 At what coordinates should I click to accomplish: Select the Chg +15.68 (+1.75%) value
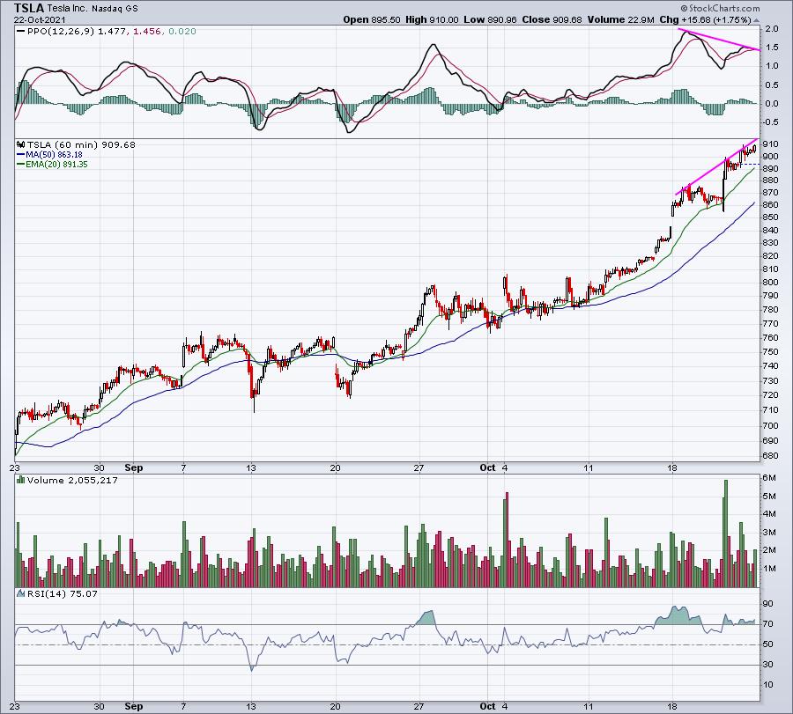(x=705, y=19)
